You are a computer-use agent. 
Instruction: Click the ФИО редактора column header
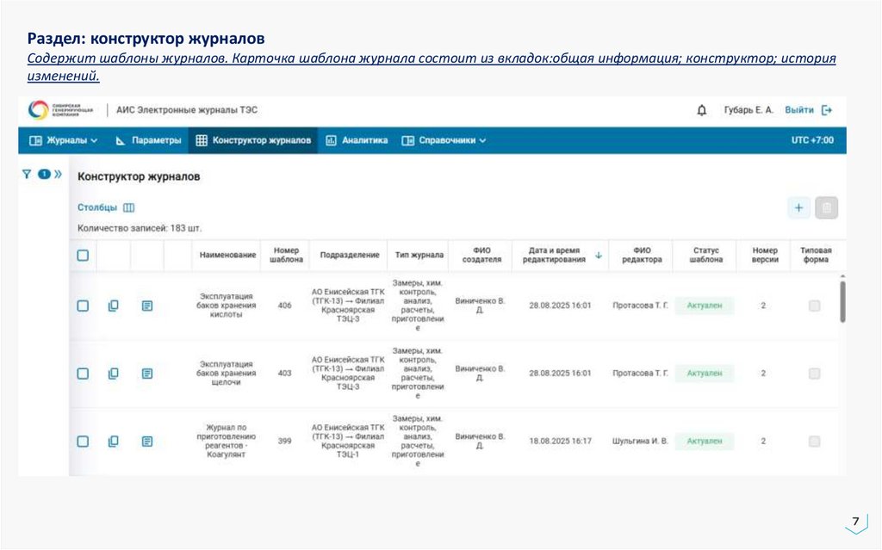pos(642,256)
